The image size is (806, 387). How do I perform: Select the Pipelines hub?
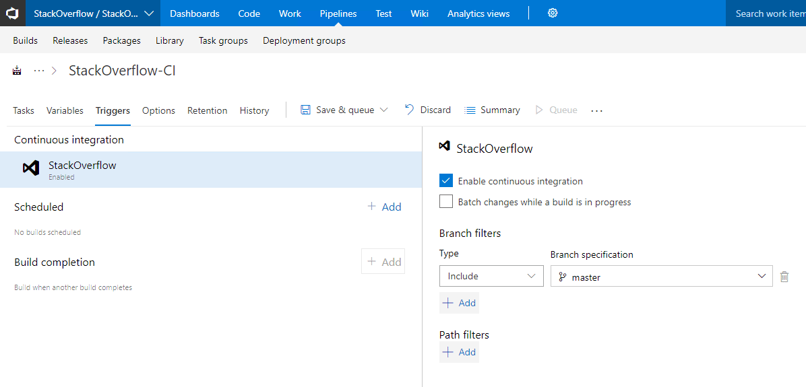click(x=338, y=14)
